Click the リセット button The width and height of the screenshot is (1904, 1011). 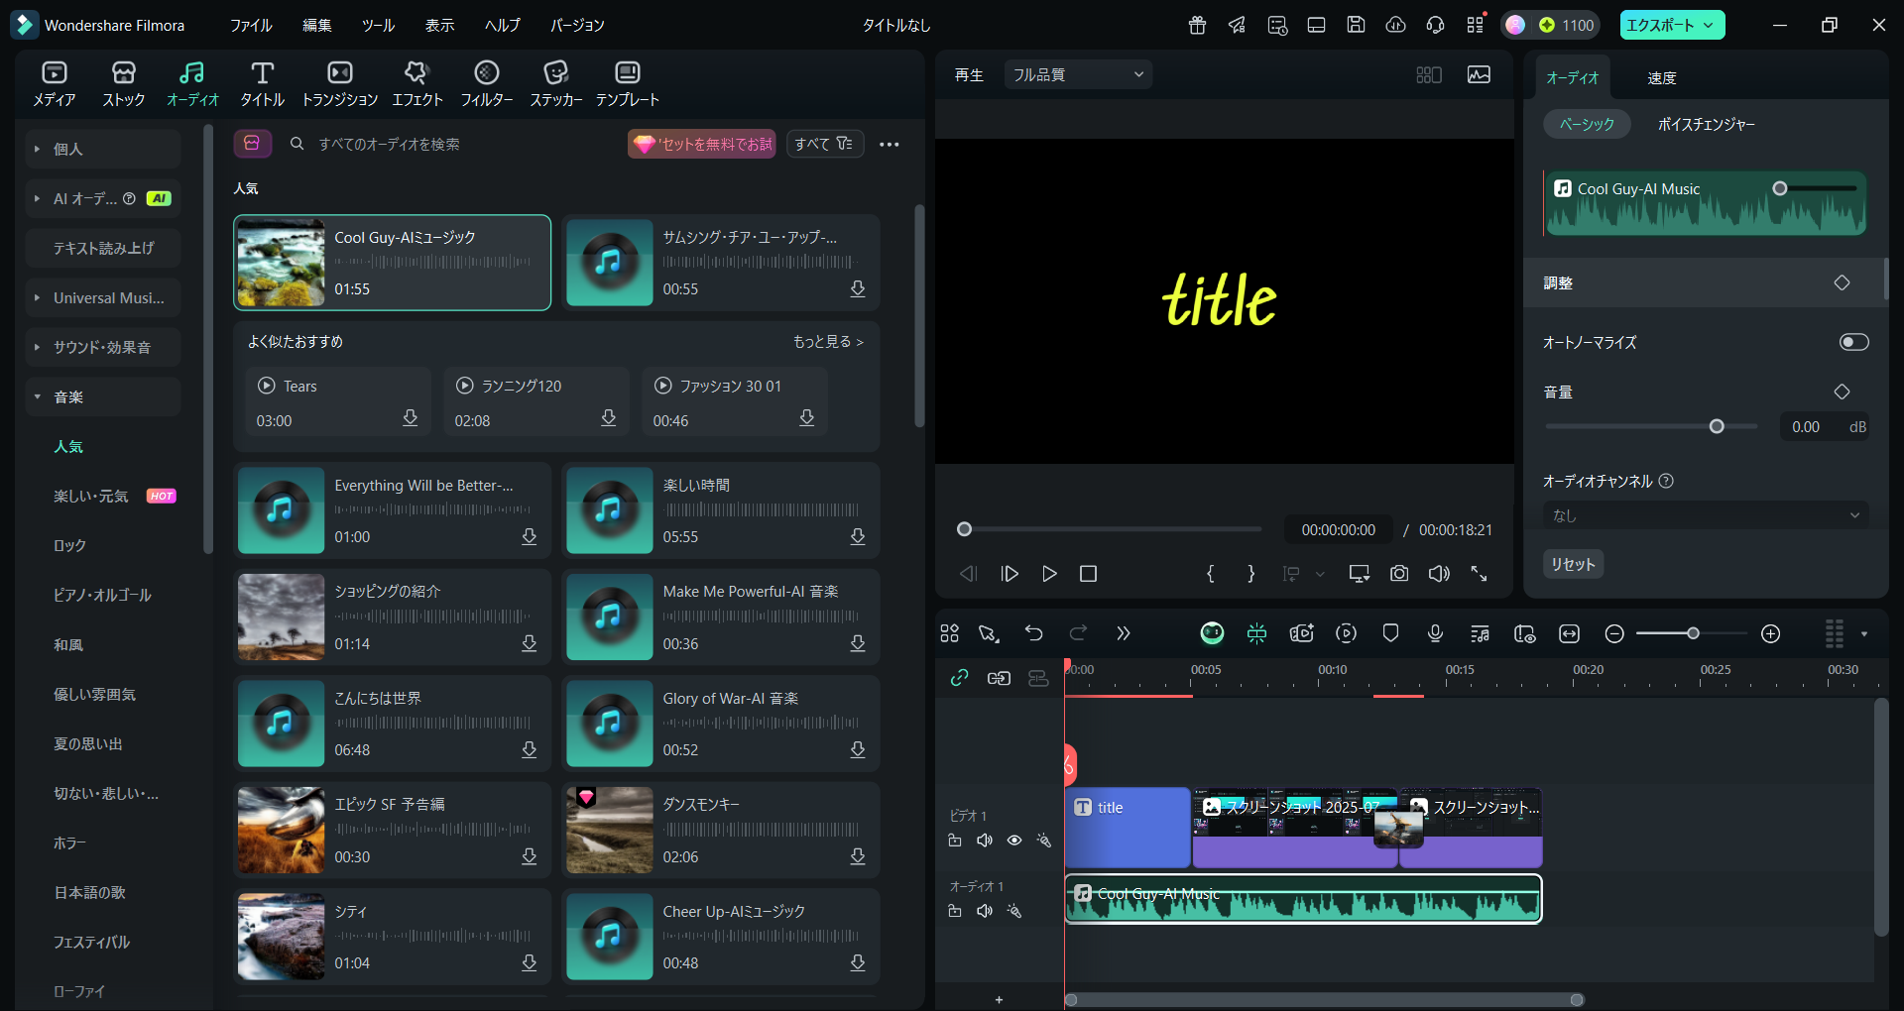coord(1574,564)
